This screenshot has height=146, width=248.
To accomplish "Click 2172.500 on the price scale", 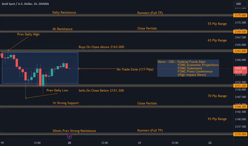I will (x=240, y=23).
